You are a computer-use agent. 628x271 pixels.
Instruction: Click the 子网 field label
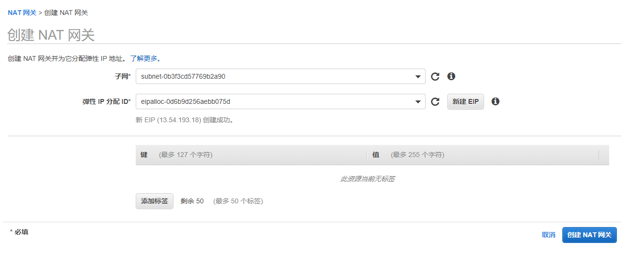[123, 76]
